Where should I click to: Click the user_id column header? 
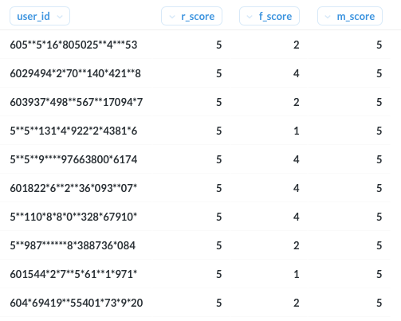click(40, 16)
